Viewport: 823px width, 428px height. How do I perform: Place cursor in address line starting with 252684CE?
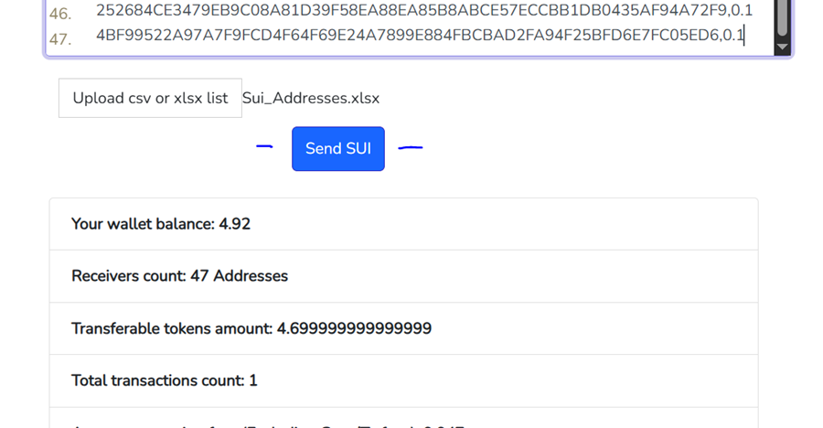point(424,10)
